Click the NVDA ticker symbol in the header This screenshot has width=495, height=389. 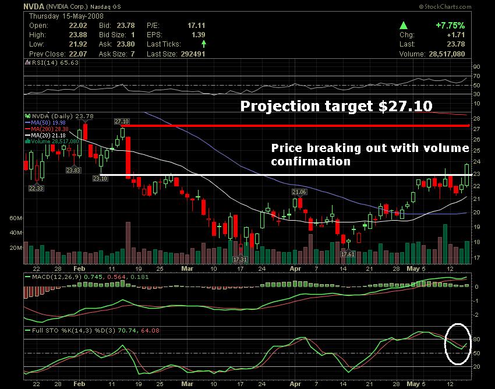point(34,6)
